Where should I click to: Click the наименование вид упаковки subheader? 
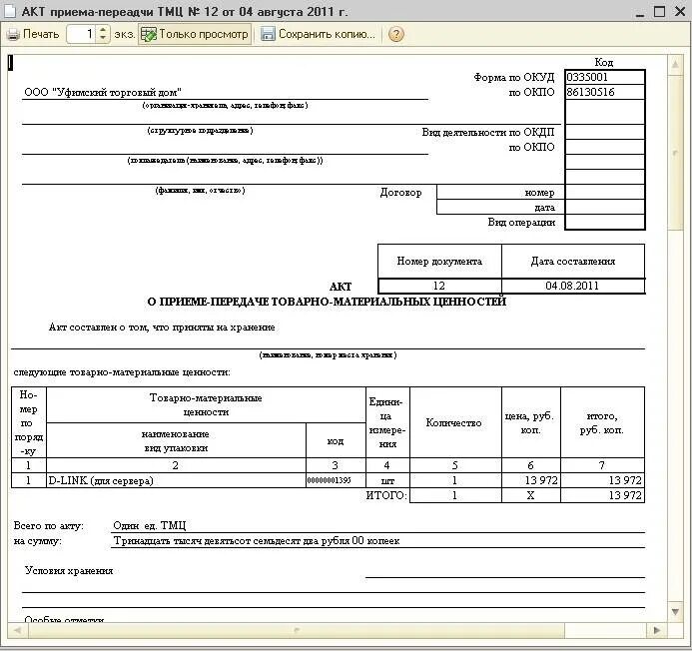(x=176, y=440)
